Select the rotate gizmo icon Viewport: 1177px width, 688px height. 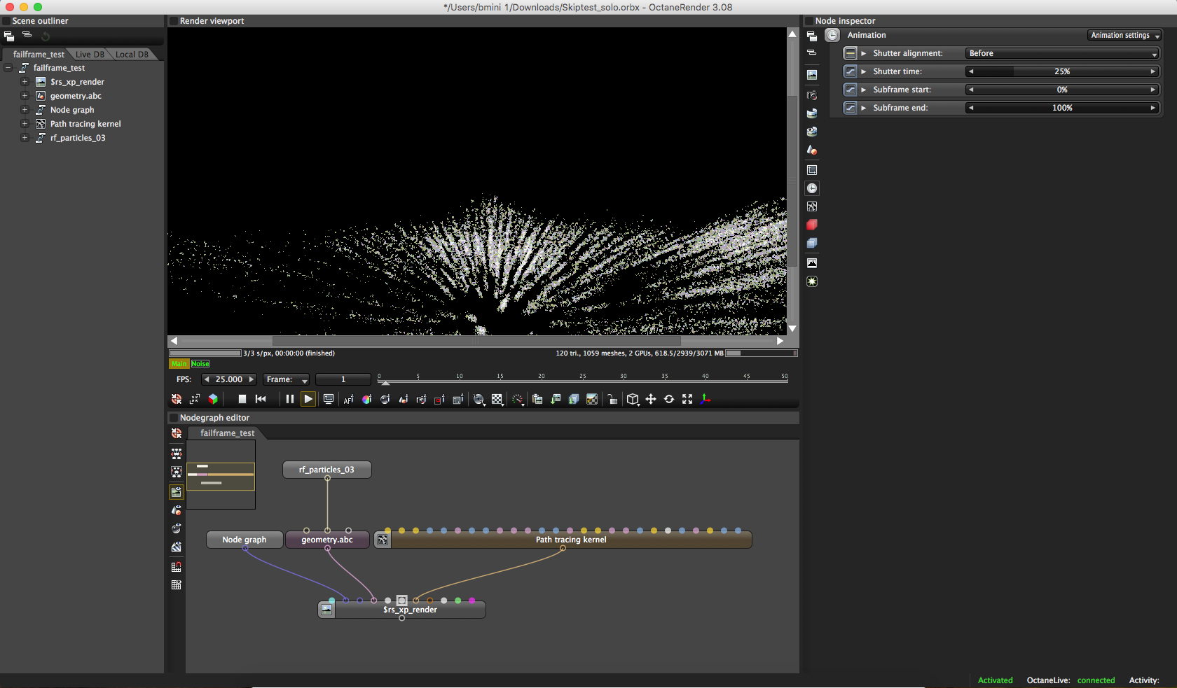pos(669,399)
